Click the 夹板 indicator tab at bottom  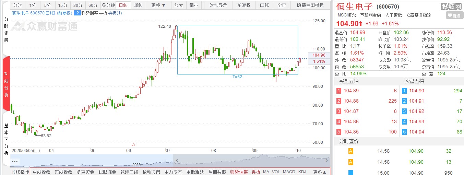[x=256, y=172]
